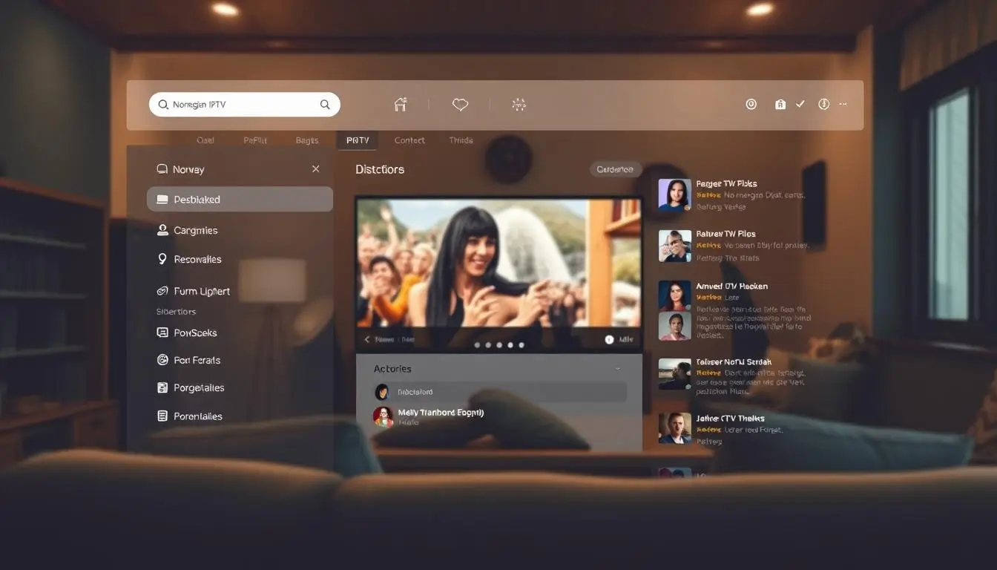Switch to the PØTV tab
The width and height of the screenshot is (997, 570).
pos(357,140)
